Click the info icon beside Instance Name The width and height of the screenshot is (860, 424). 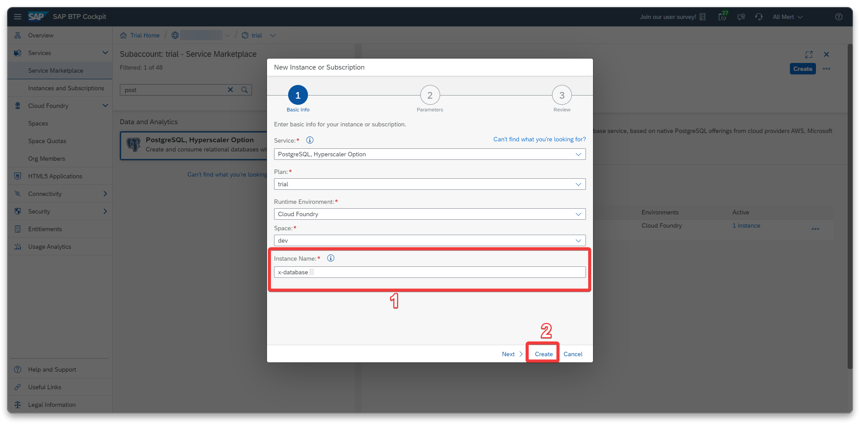331,258
